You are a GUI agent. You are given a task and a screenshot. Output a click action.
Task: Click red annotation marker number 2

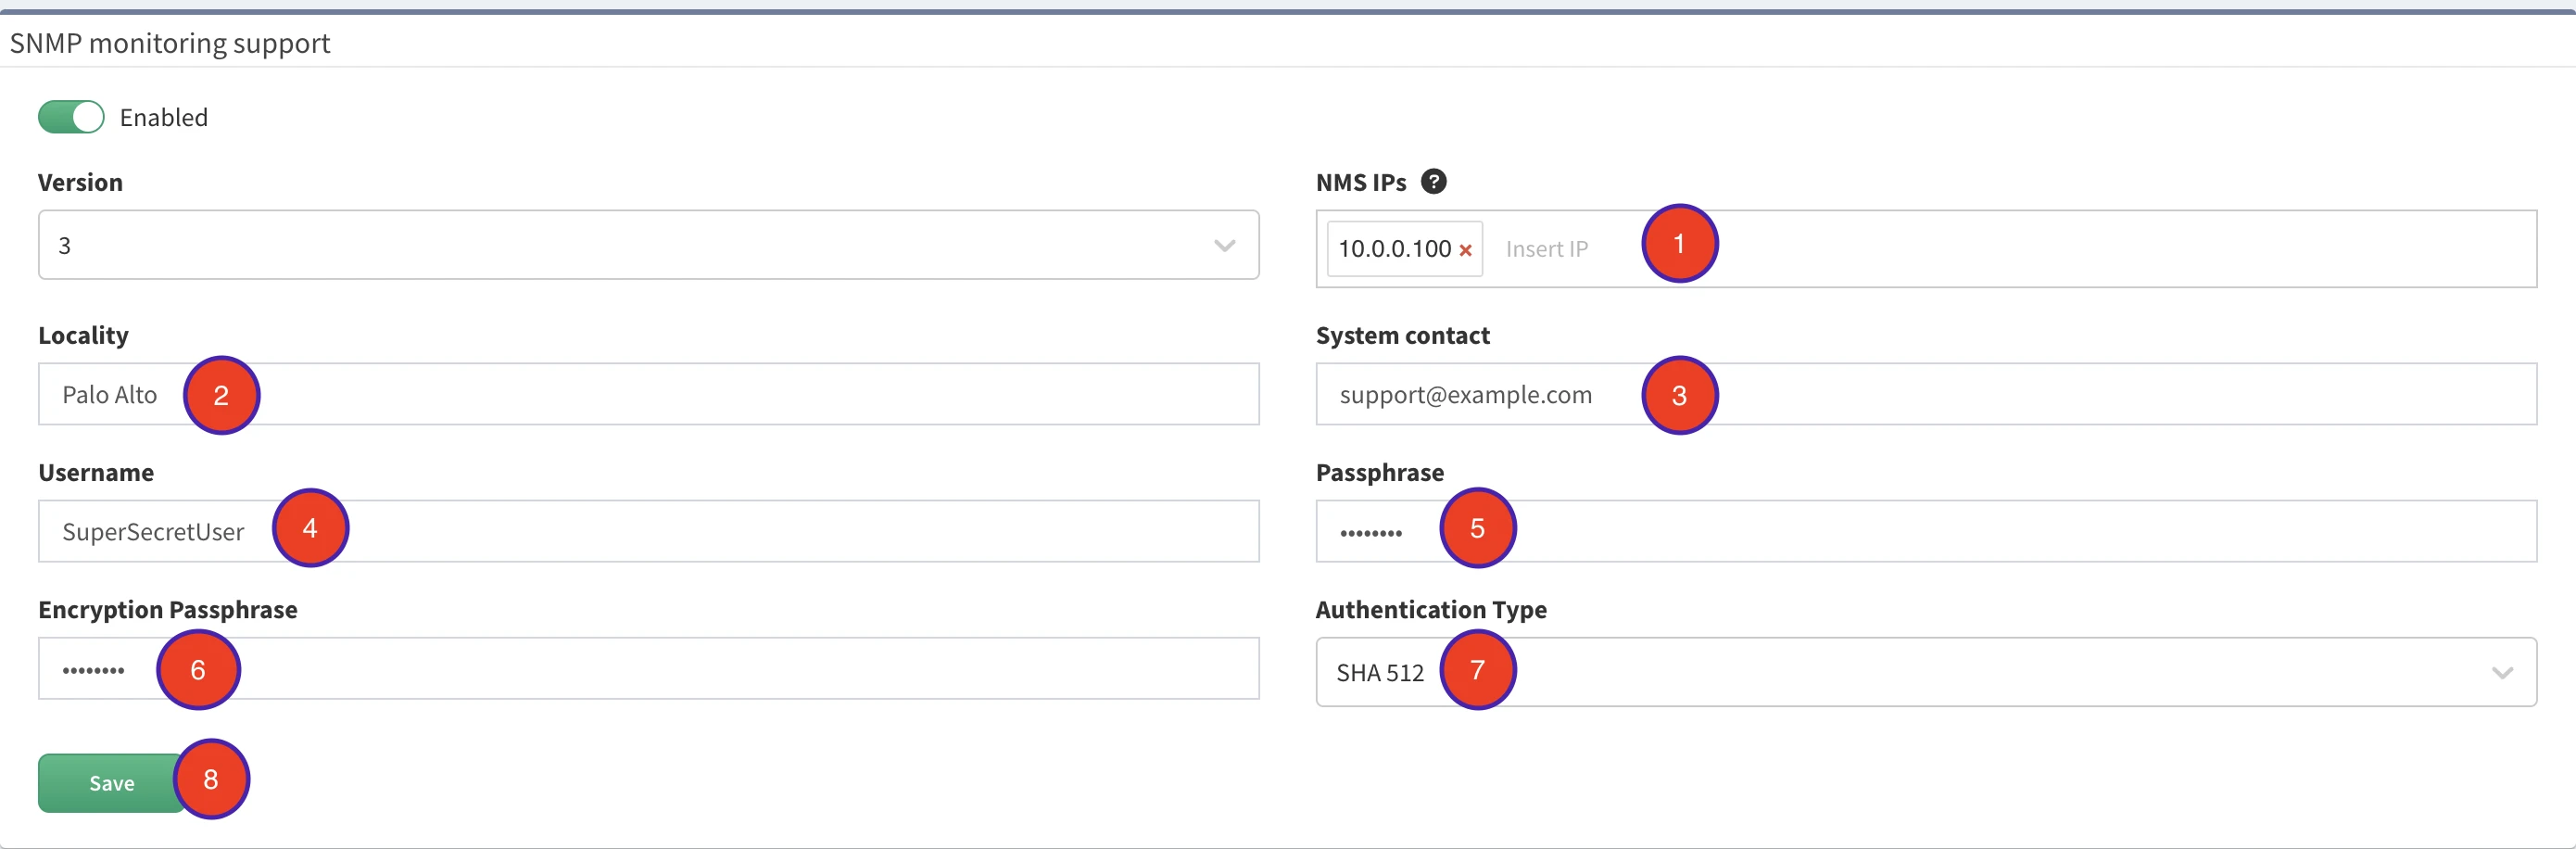click(221, 396)
